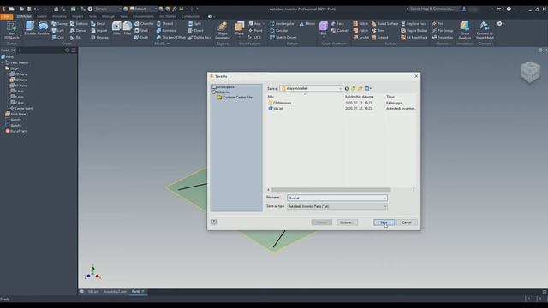Click Convert to Sheet Metal
The width and height of the screenshot is (548, 308).
click(x=485, y=30)
